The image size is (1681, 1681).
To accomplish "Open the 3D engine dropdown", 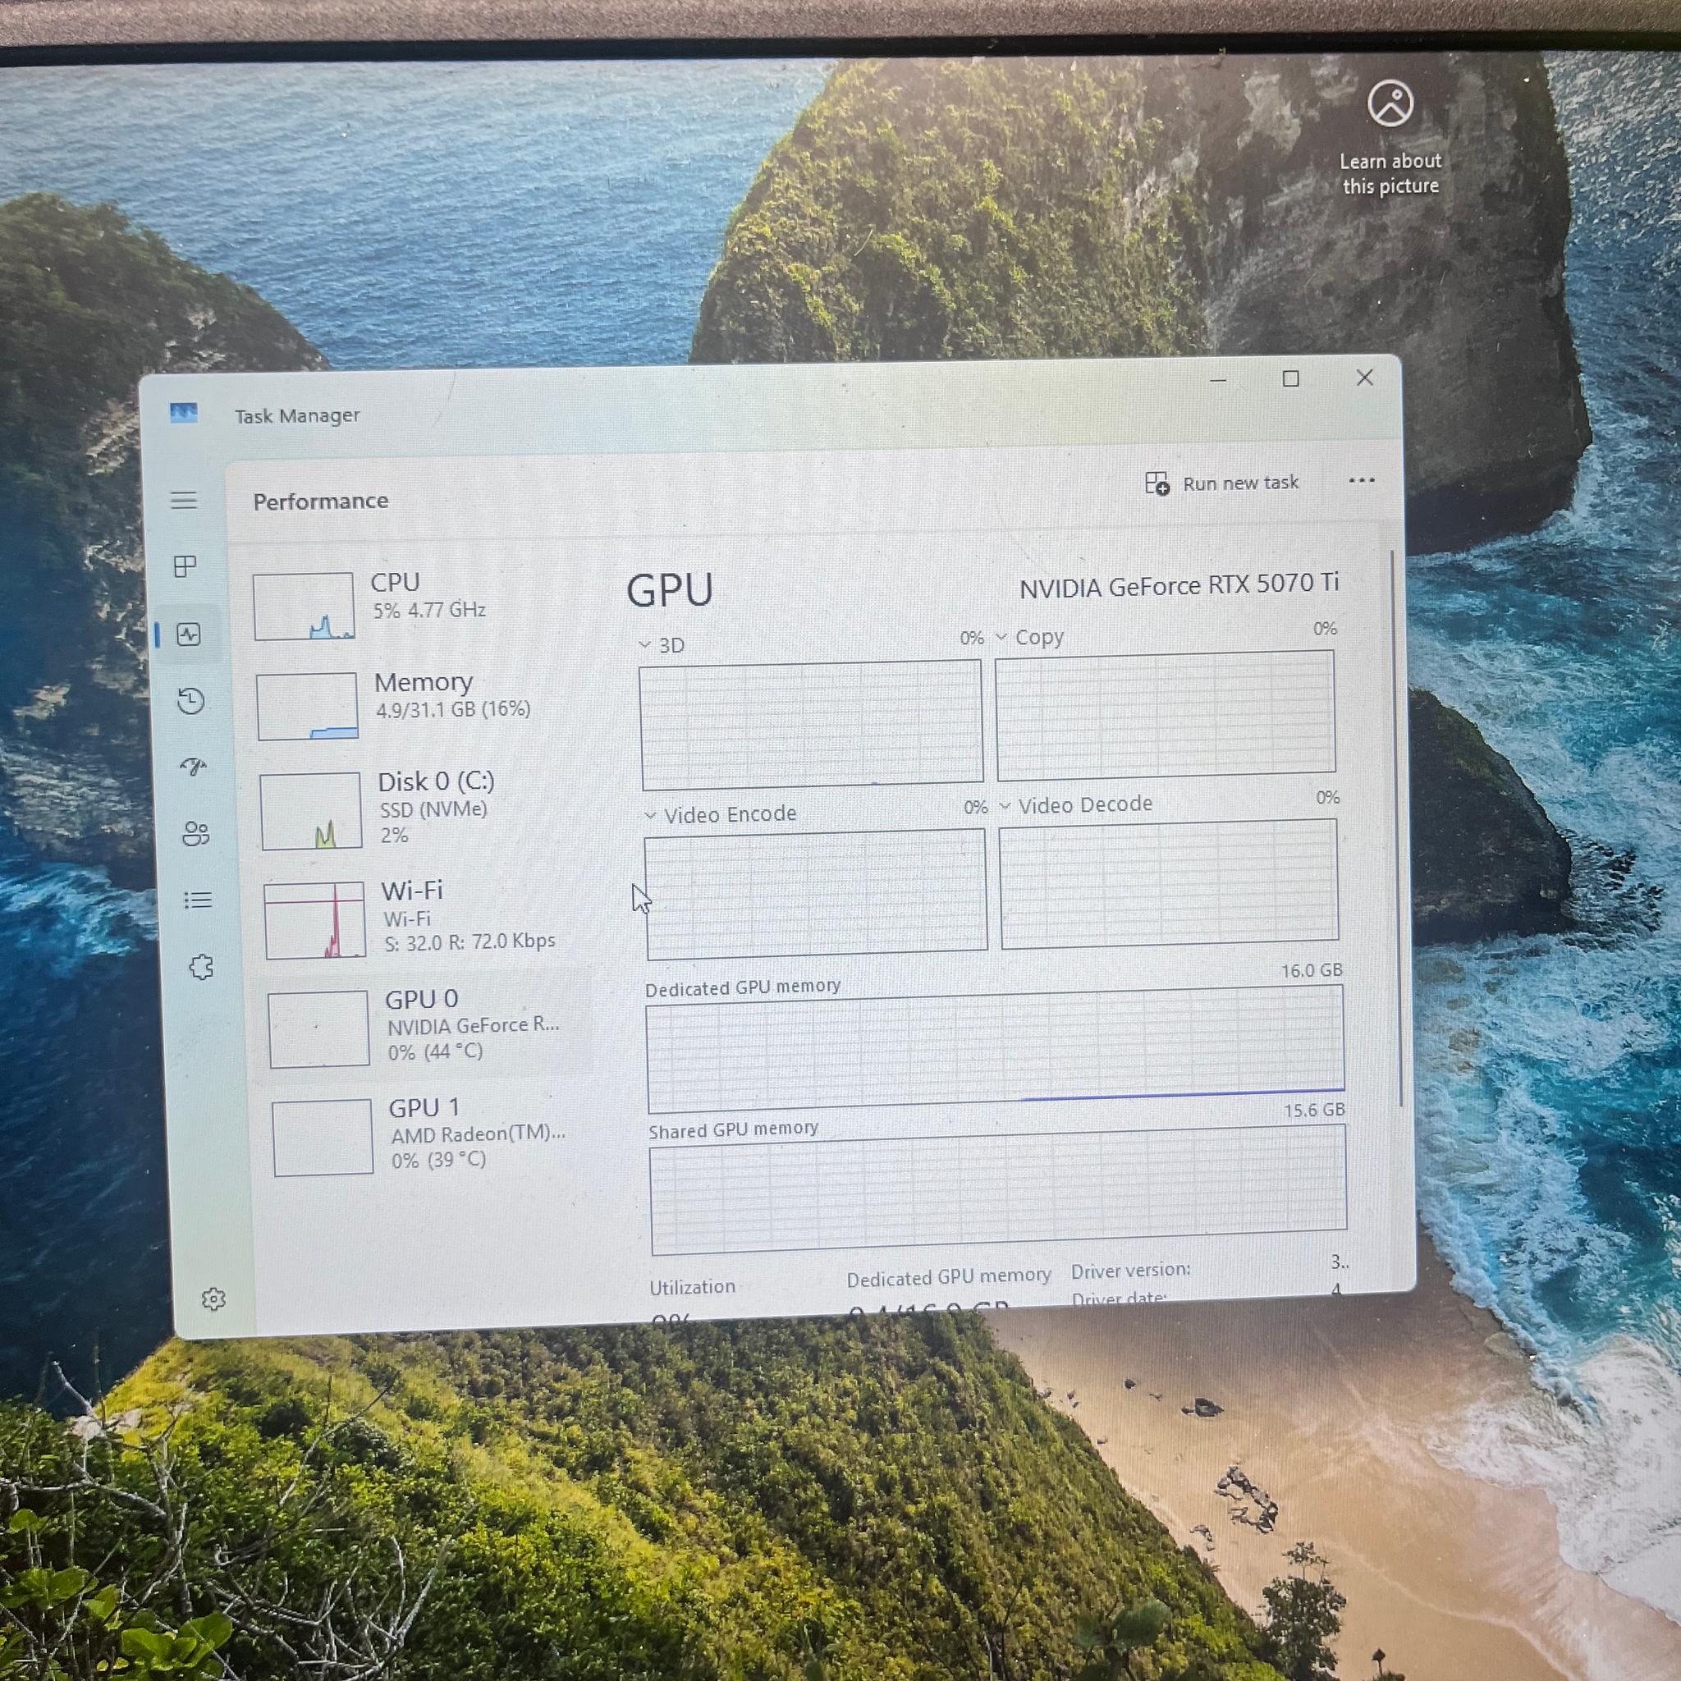I will point(662,646).
